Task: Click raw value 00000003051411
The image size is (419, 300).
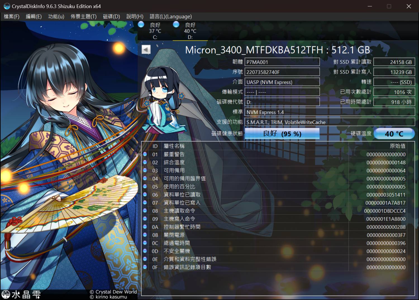Action: 386,195
